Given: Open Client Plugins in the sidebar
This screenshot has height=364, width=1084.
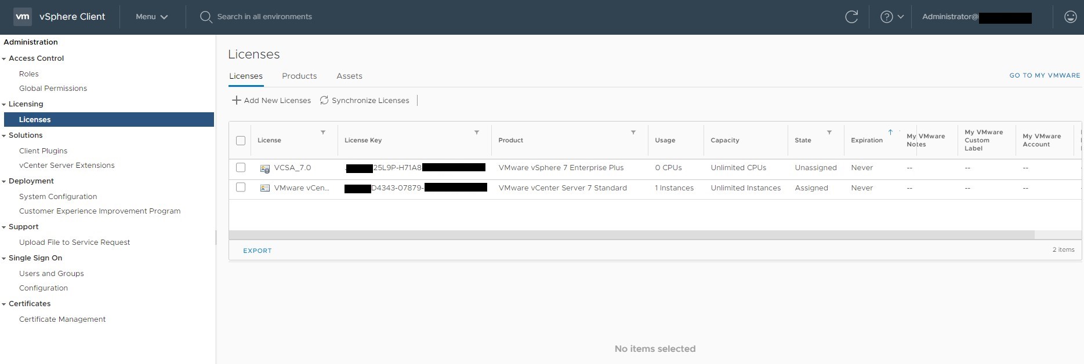Looking at the screenshot, I should click(x=43, y=150).
